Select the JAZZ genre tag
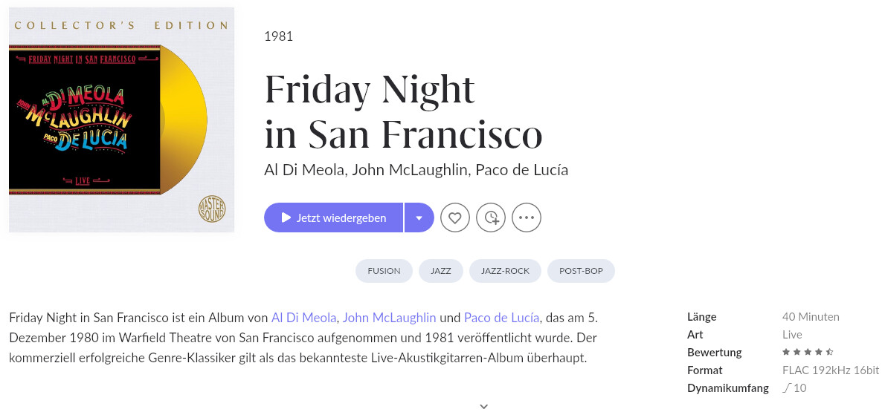 441,271
